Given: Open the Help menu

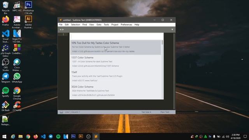Looking at the screenshot, I should pyautogui.click(x=137, y=24).
